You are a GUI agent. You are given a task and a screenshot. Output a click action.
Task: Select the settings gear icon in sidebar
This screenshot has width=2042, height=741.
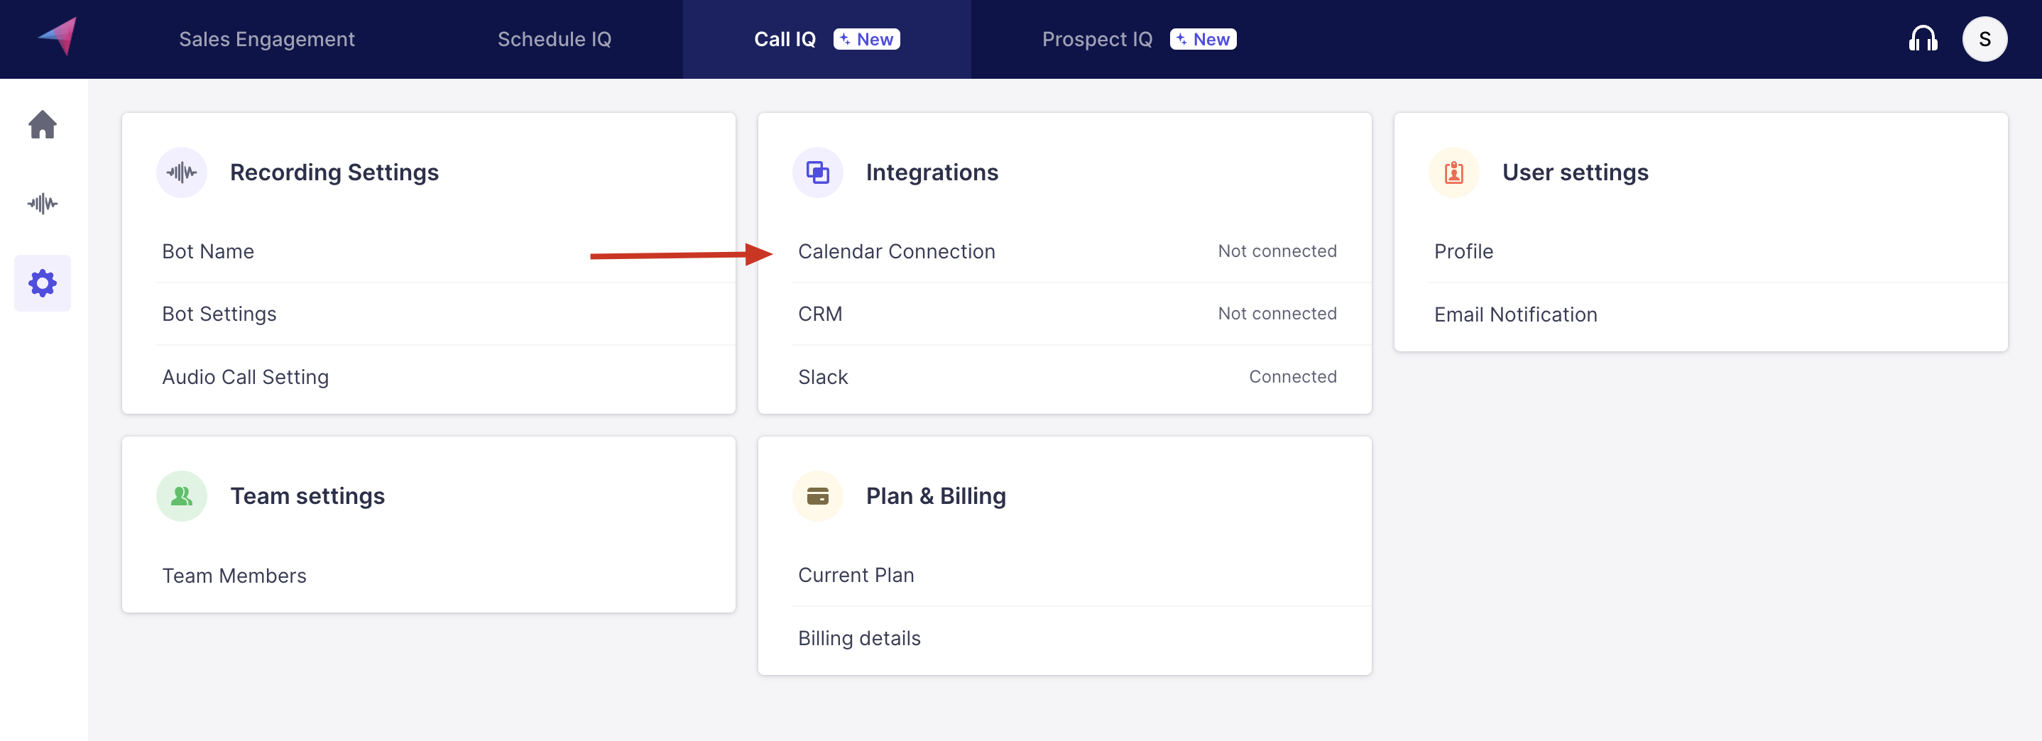click(x=43, y=283)
